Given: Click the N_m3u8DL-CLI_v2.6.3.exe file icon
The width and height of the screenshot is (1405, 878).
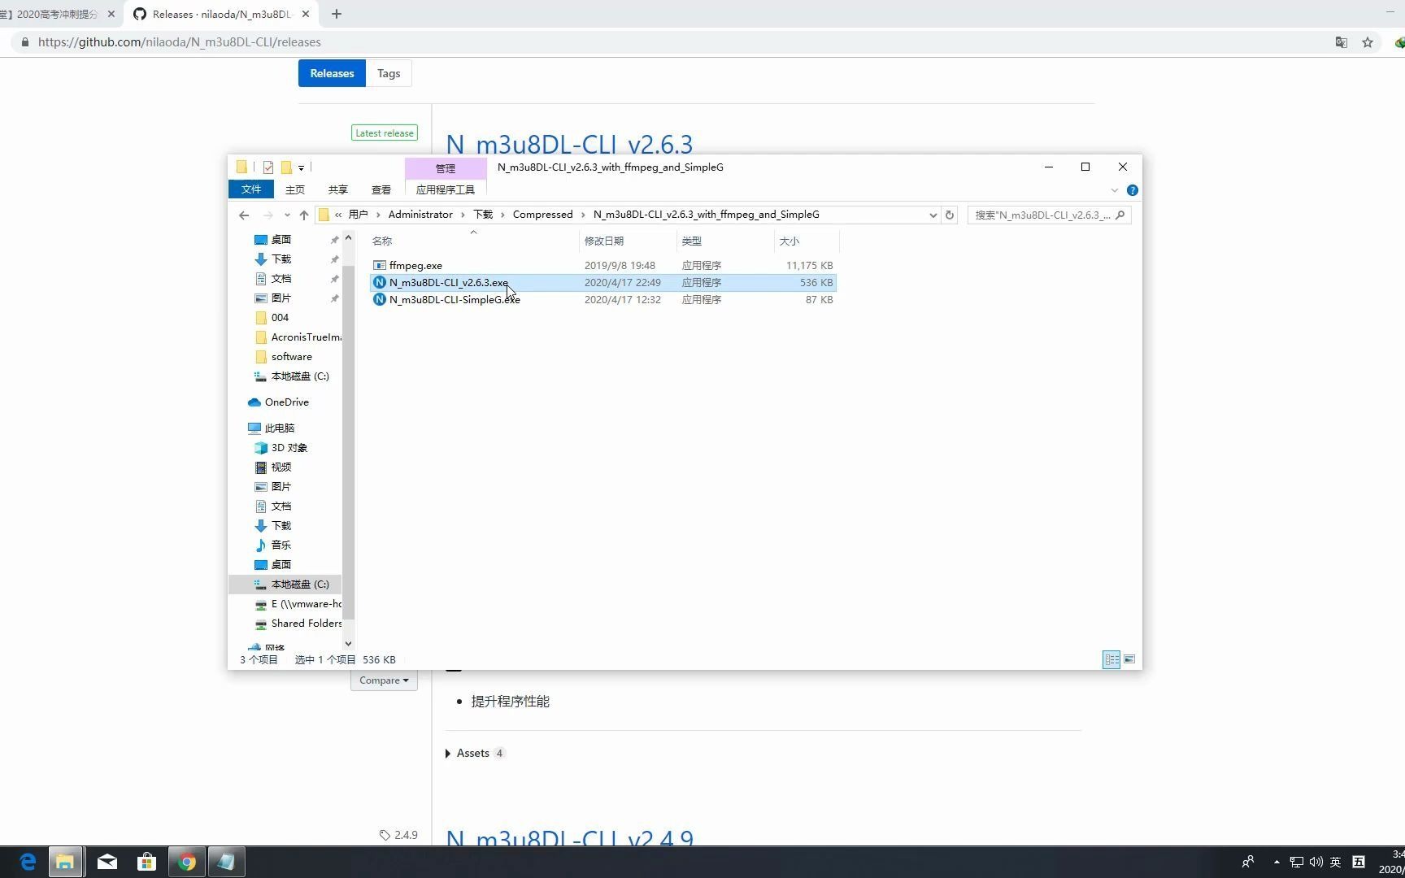Looking at the screenshot, I should point(380,282).
